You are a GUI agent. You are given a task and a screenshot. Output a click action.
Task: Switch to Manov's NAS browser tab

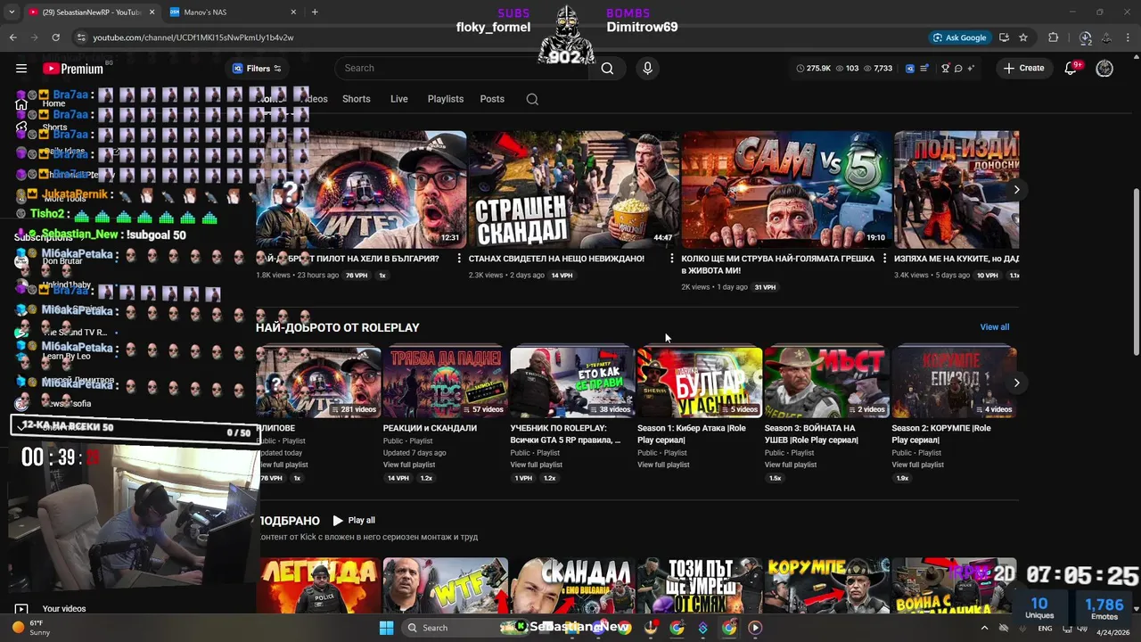click(234, 12)
